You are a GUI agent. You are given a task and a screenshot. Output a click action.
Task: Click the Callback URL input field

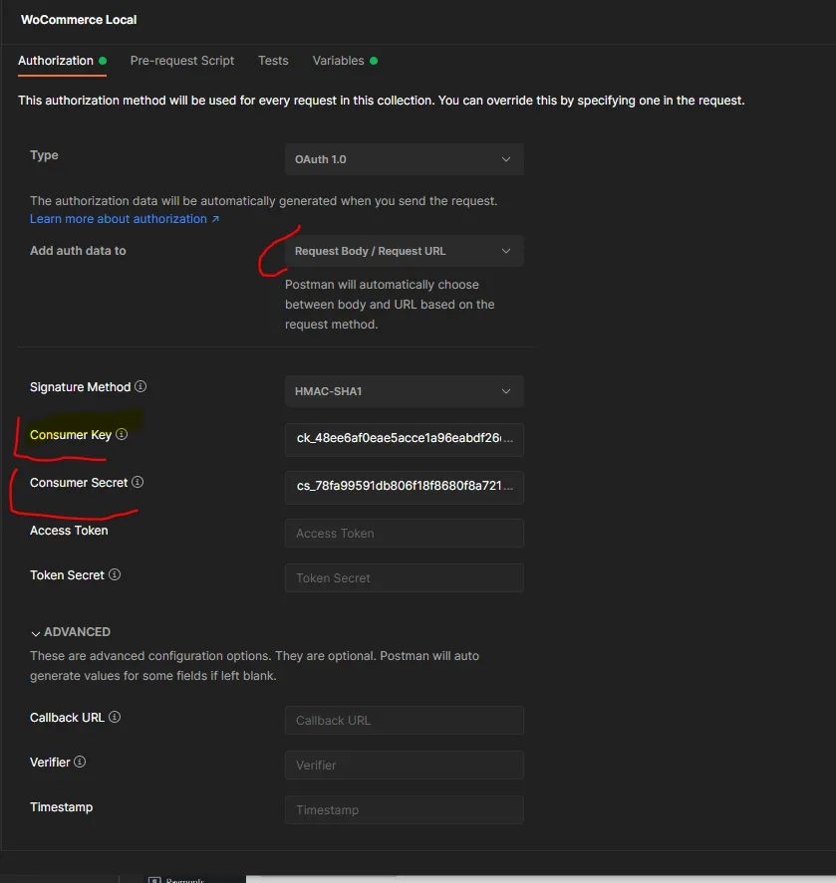pyautogui.click(x=405, y=721)
